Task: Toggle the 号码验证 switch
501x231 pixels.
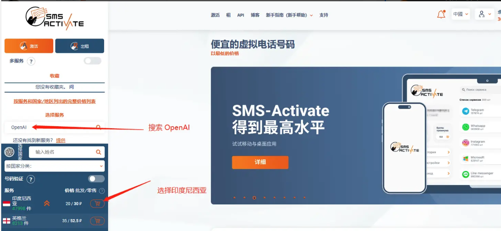Action: [96, 179]
